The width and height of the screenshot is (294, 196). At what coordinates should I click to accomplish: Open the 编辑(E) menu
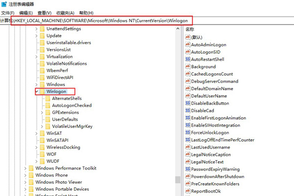26,13
